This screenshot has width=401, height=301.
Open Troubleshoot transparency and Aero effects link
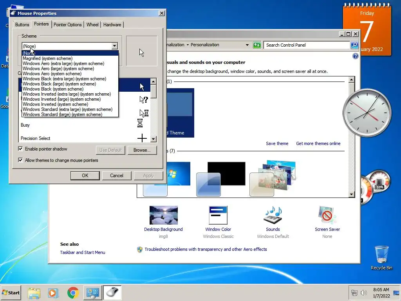tap(206, 249)
